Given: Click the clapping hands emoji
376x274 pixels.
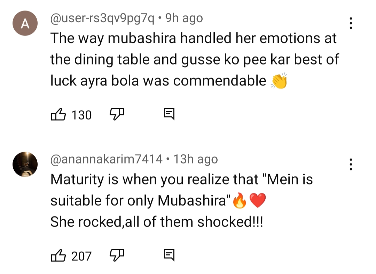Looking at the screenshot, I should [279, 81].
